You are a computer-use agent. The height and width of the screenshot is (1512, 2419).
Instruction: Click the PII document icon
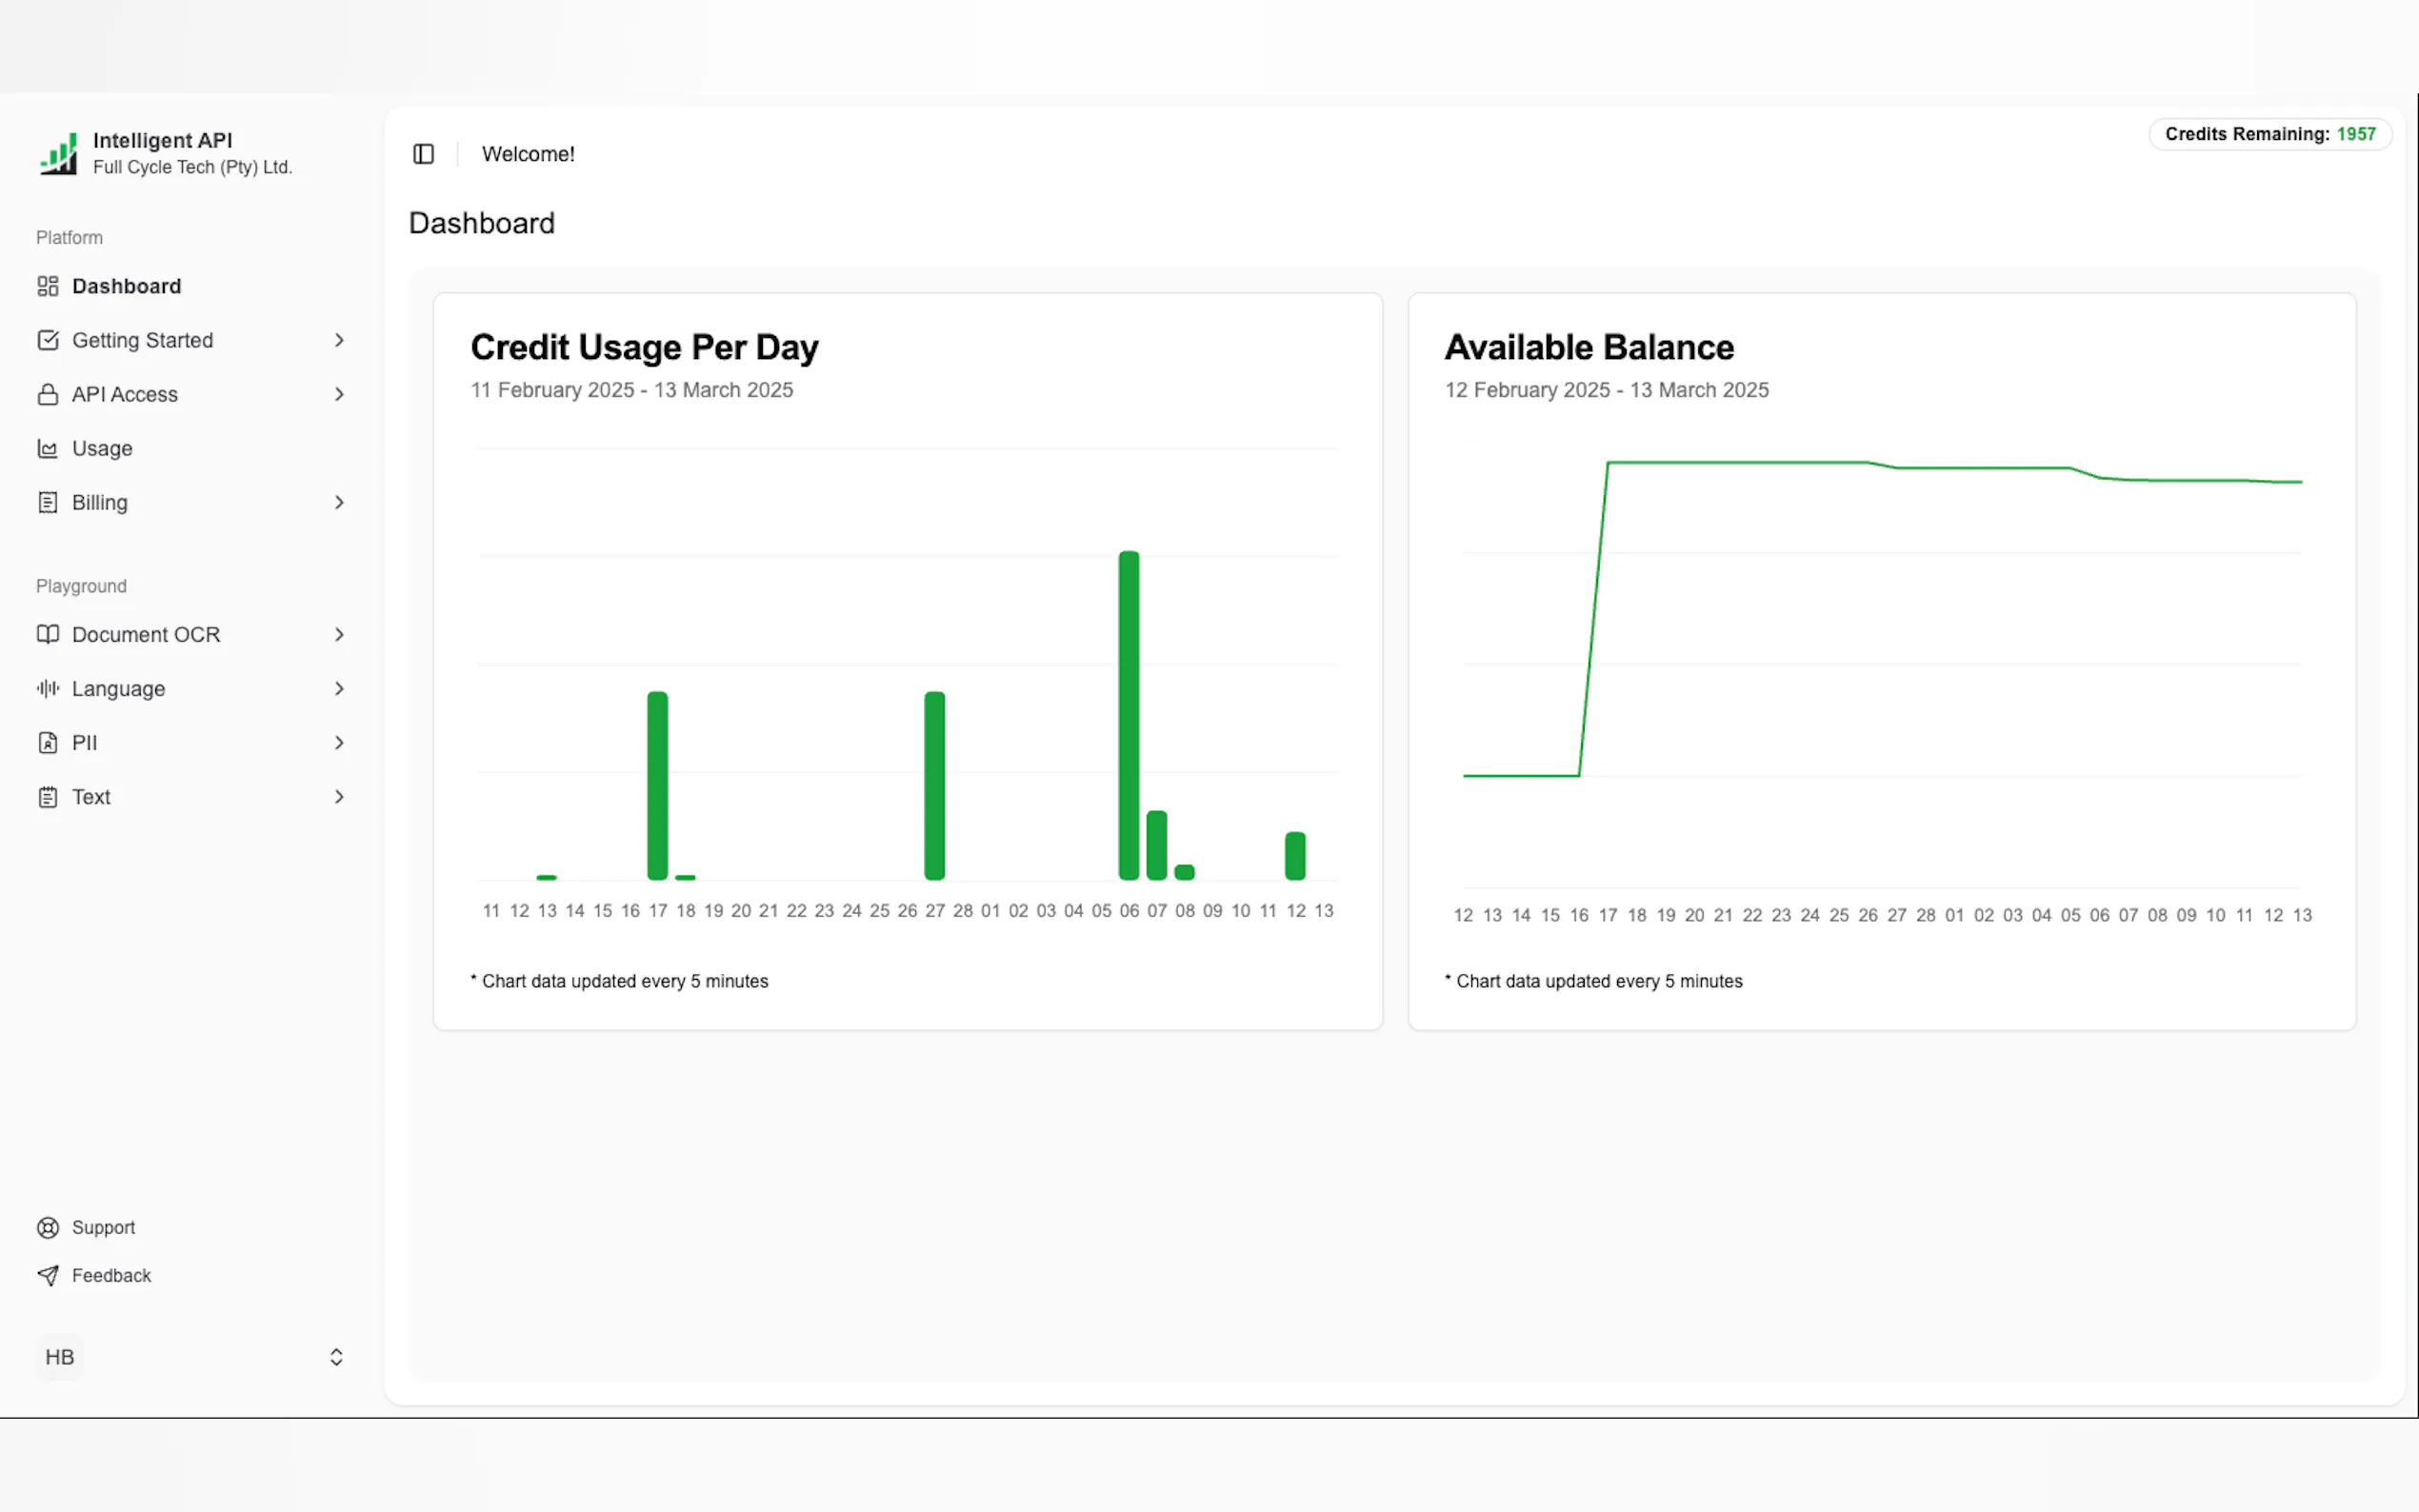tap(47, 742)
